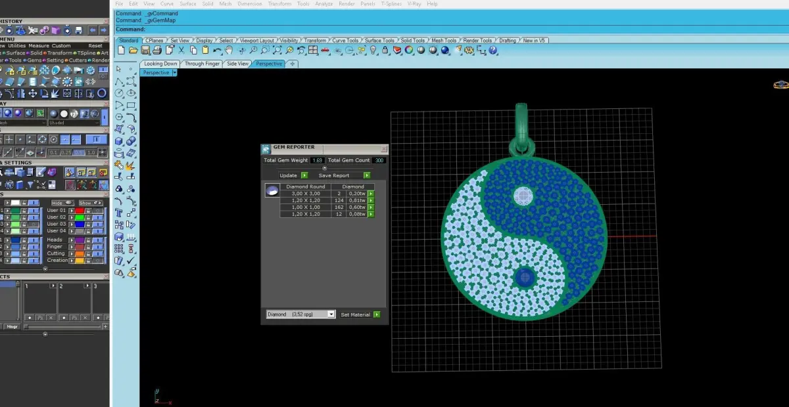Click the Save disk icon in Standard toolbar

145,50
